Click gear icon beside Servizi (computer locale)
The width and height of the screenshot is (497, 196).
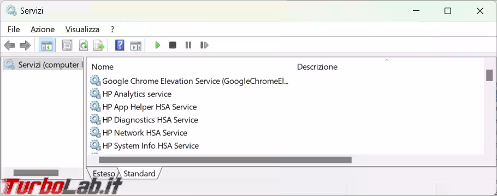pyautogui.click(x=10, y=64)
